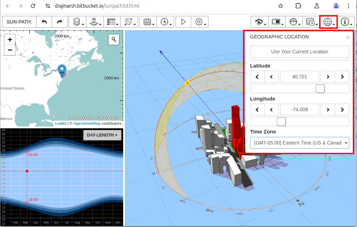Open the info help menu
Image resolution: width=357 pixels, height=227 pixels.
click(346, 22)
